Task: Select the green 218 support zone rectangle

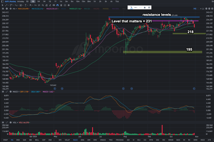Action: coord(189,33)
